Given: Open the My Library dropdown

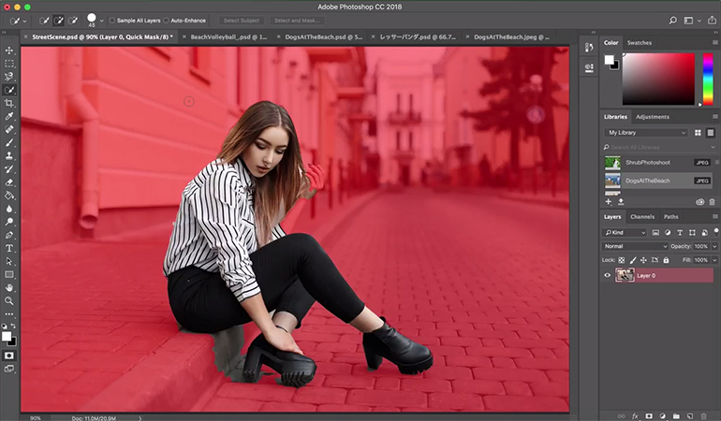Looking at the screenshot, I should 646,133.
